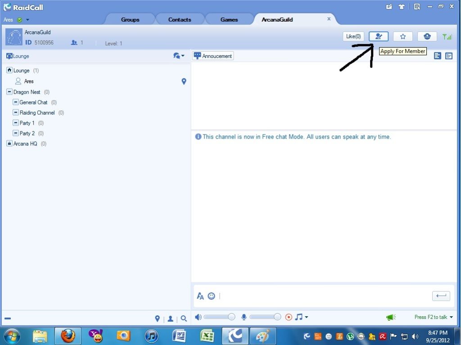
Task: Add group to favorites with star icon
Action: point(403,36)
